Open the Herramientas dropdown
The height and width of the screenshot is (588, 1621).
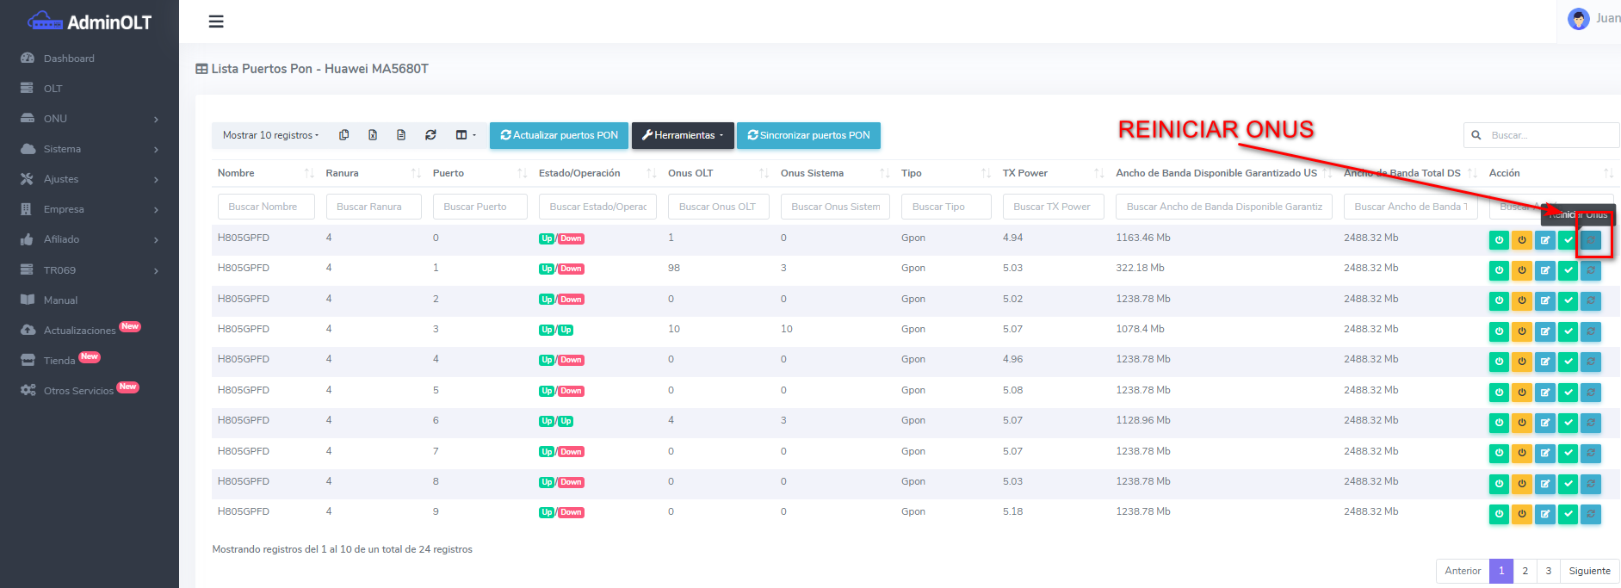point(683,135)
